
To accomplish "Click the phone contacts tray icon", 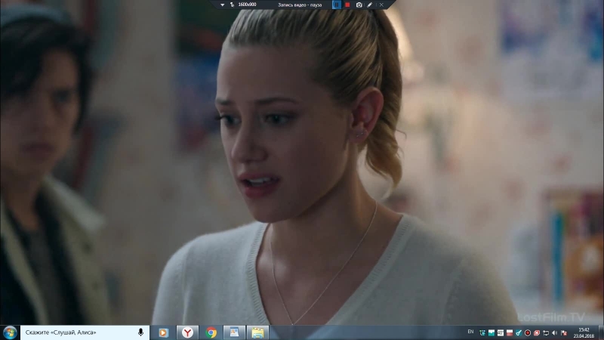I will point(482,332).
